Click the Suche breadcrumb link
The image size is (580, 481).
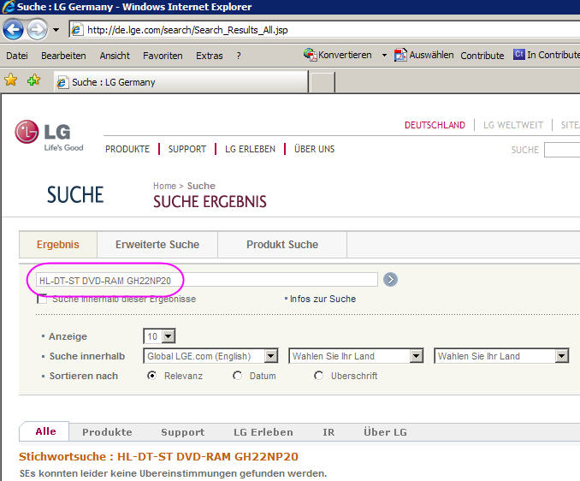coord(201,186)
